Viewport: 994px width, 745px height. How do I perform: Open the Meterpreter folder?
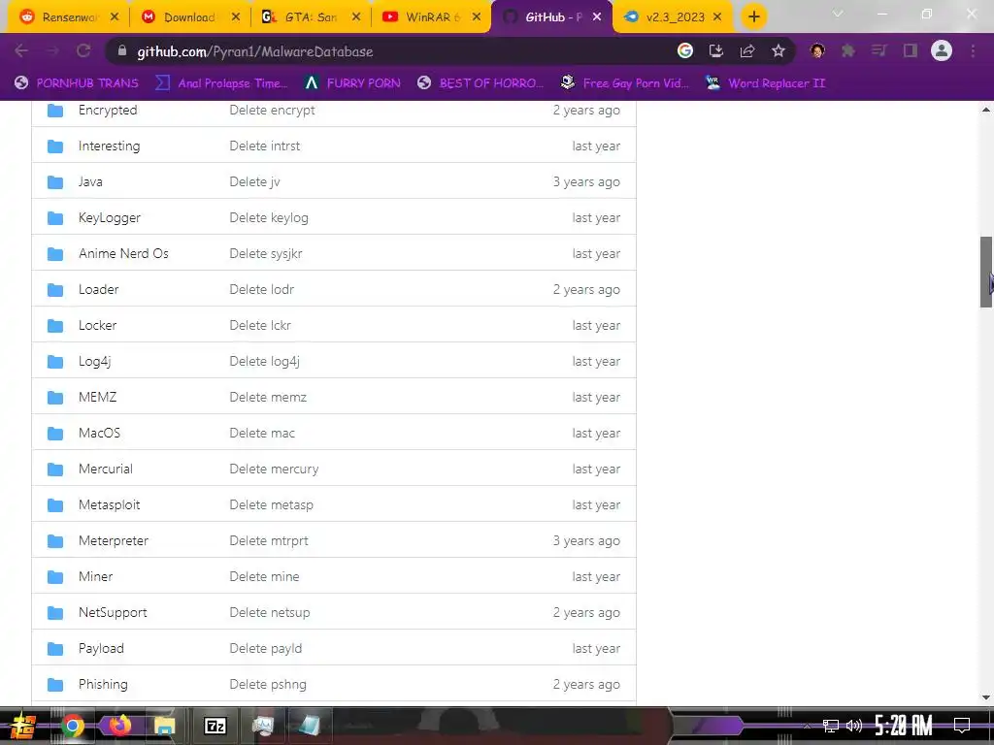pos(114,541)
